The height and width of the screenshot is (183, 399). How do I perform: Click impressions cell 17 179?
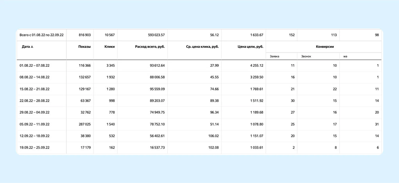pyautogui.click(x=86, y=148)
